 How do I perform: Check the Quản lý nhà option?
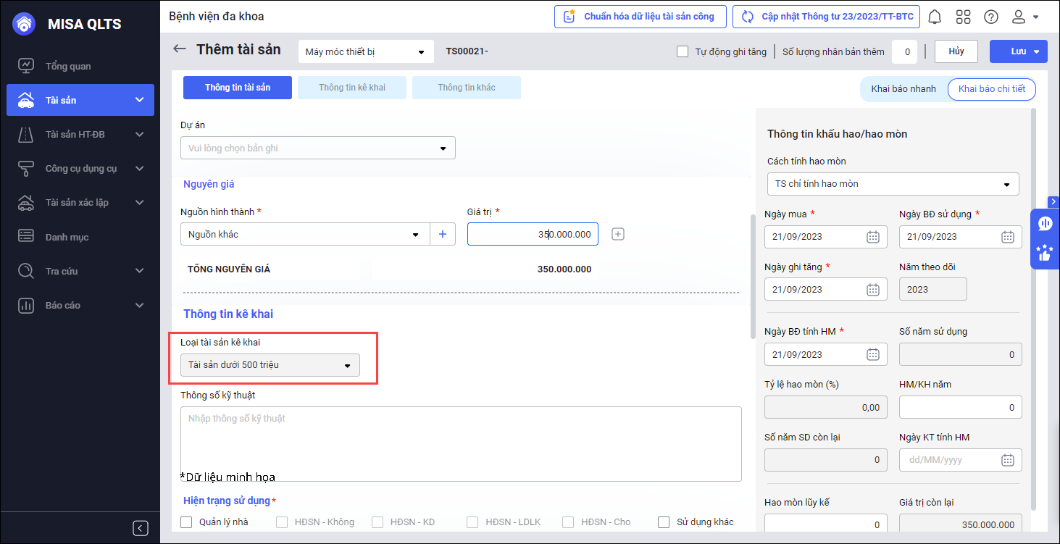[186, 522]
